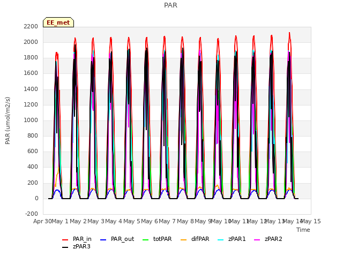The width and height of the screenshot is (343, 257).
Task: Click the -200 y-axis tick label
Action: (x=32, y=214)
